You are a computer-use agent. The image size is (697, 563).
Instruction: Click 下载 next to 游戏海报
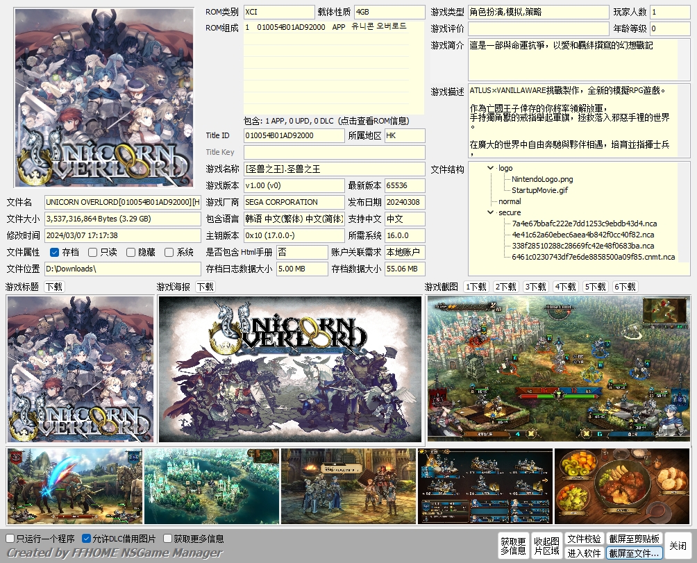(204, 286)
